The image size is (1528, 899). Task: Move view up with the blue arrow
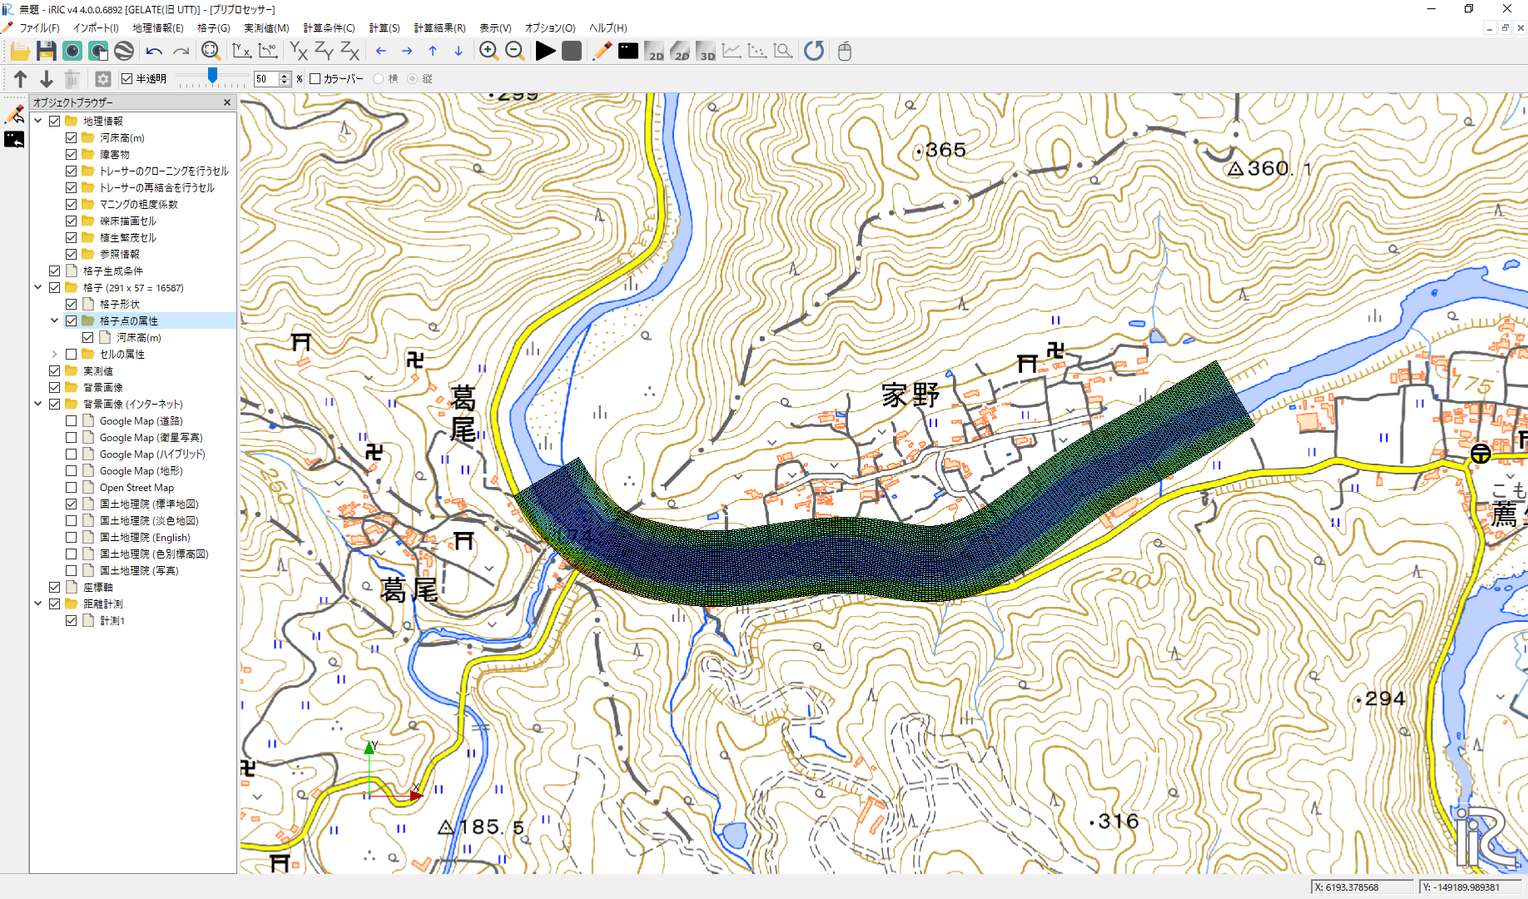(433, 52)
